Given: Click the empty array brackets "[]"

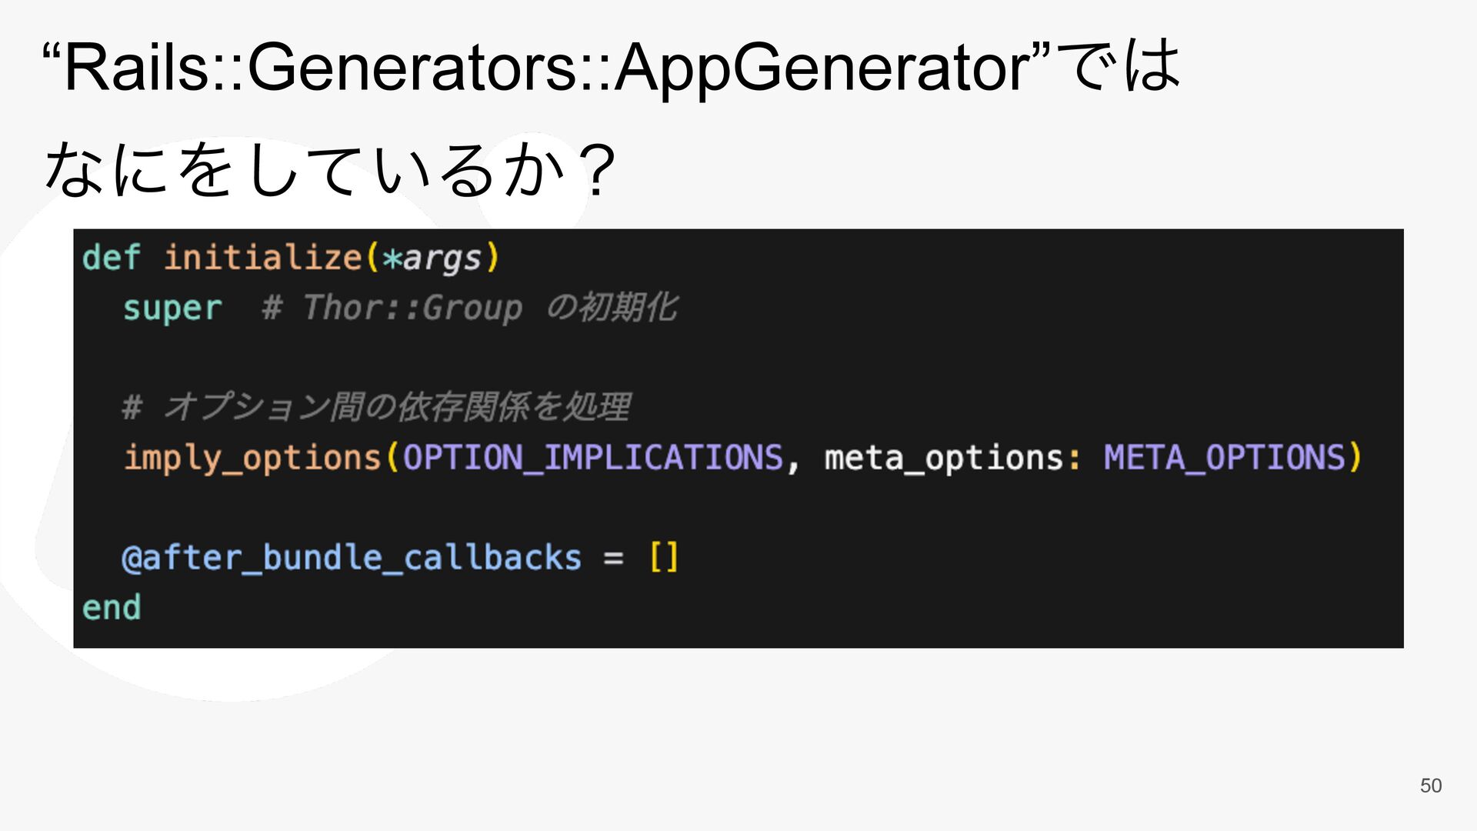Looking at the screenshot, I should pyautogui.click(x=664, y=557).
